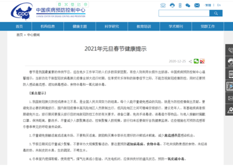Click the magnifier search button
The width and height of the screenshot is (233, 166).
216,13
